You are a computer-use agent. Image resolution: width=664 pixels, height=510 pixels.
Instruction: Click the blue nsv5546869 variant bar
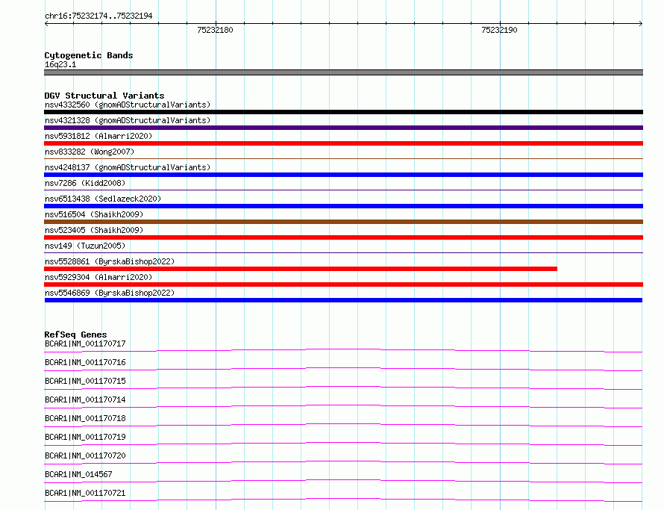[x=343, y=300]
